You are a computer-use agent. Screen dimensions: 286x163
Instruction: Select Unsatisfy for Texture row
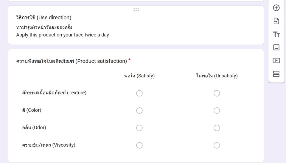click(x=217, y=93)
